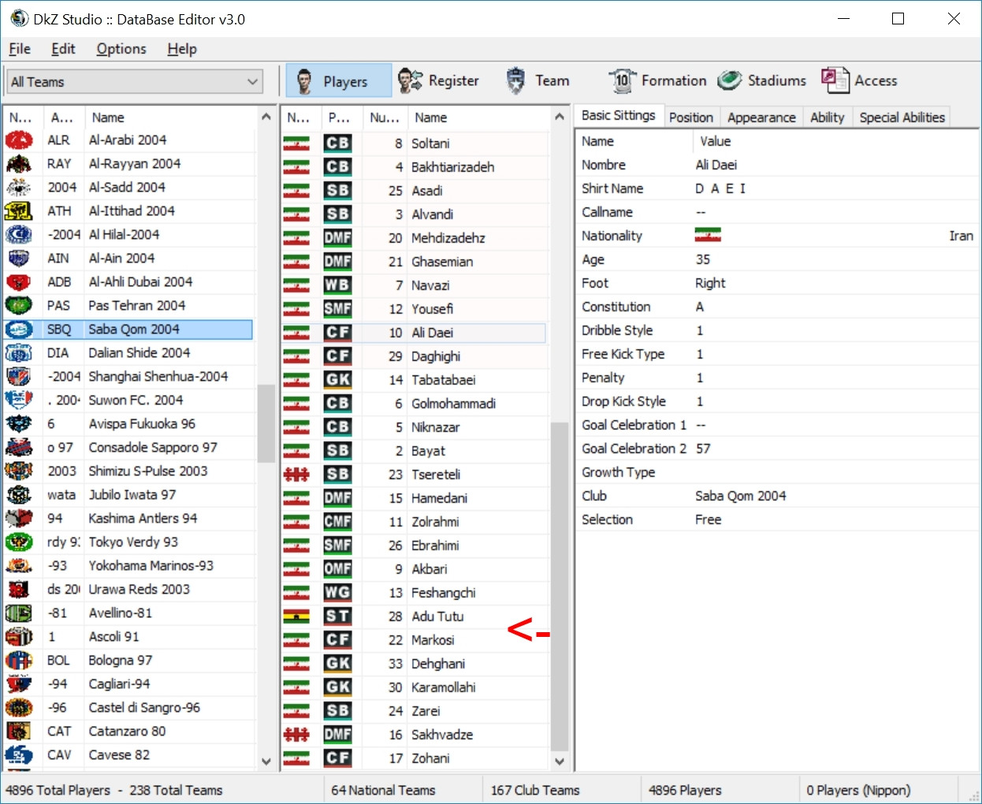Click the Iran flag beside Soltani
This screenshot has height=804, width=982.
(296, 143)
